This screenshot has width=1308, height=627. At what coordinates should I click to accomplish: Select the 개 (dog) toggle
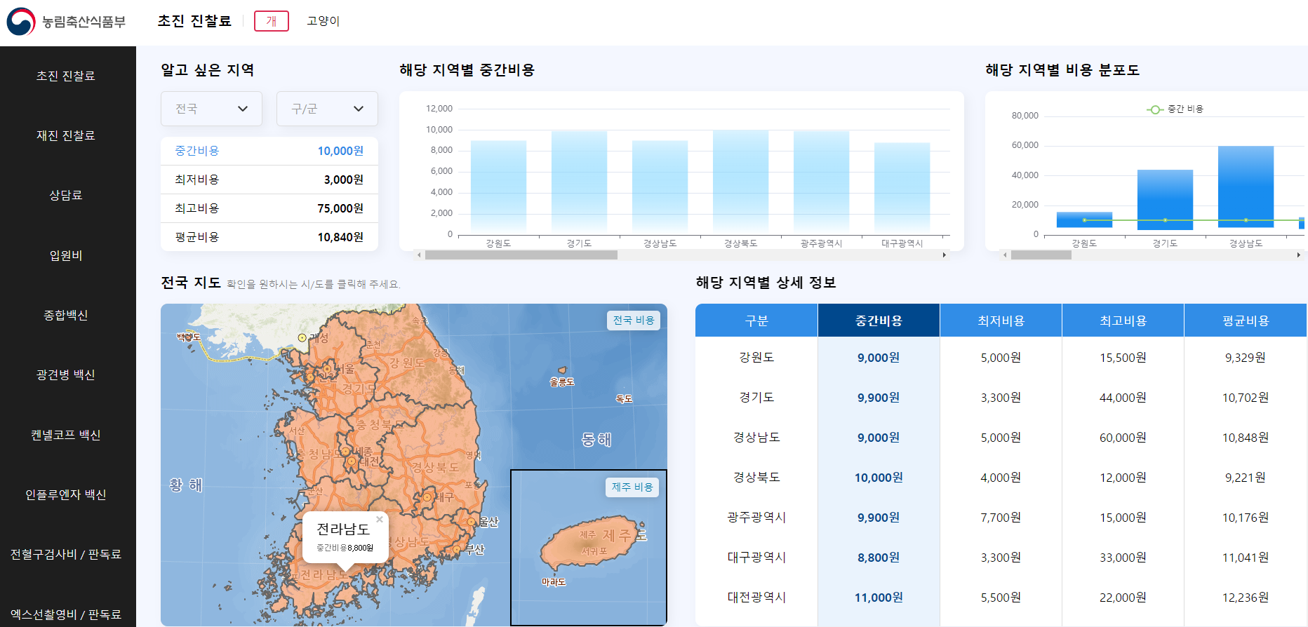(x=272, y=21)
